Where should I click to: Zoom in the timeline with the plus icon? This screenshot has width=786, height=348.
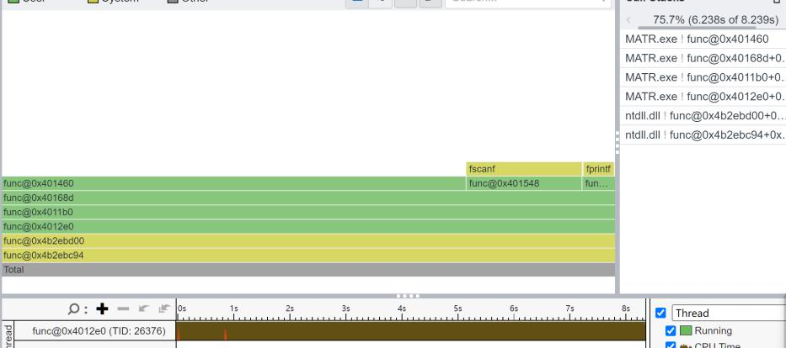tap(102, 309)
